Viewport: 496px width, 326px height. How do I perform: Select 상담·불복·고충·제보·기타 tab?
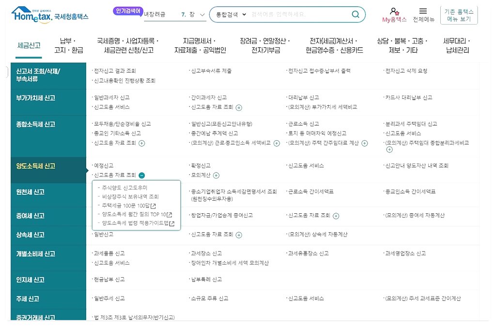tap(403, 45)
